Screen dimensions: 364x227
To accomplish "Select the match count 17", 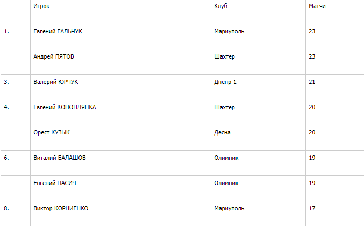I will pyautogui.click(x=312, y=208).
